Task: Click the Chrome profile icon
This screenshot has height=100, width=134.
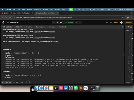Action: tap(128, 17)
